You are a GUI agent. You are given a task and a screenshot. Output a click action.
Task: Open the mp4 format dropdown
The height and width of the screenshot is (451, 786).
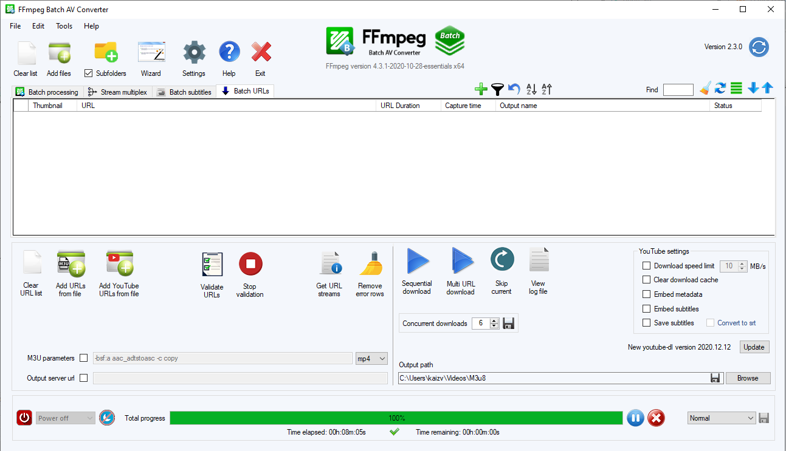(371, 359)
